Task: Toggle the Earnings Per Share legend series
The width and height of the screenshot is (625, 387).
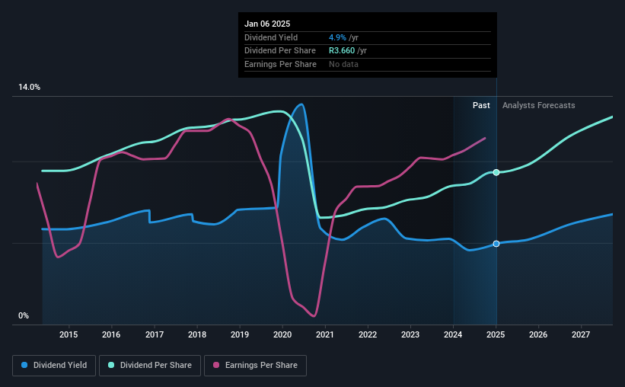Action: click(x=255, y=366)
